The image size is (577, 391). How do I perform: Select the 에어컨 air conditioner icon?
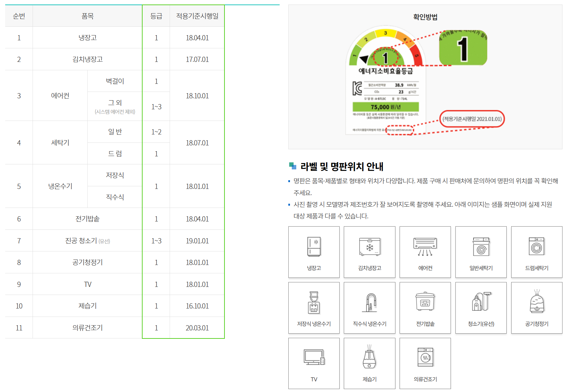point(425,251)
